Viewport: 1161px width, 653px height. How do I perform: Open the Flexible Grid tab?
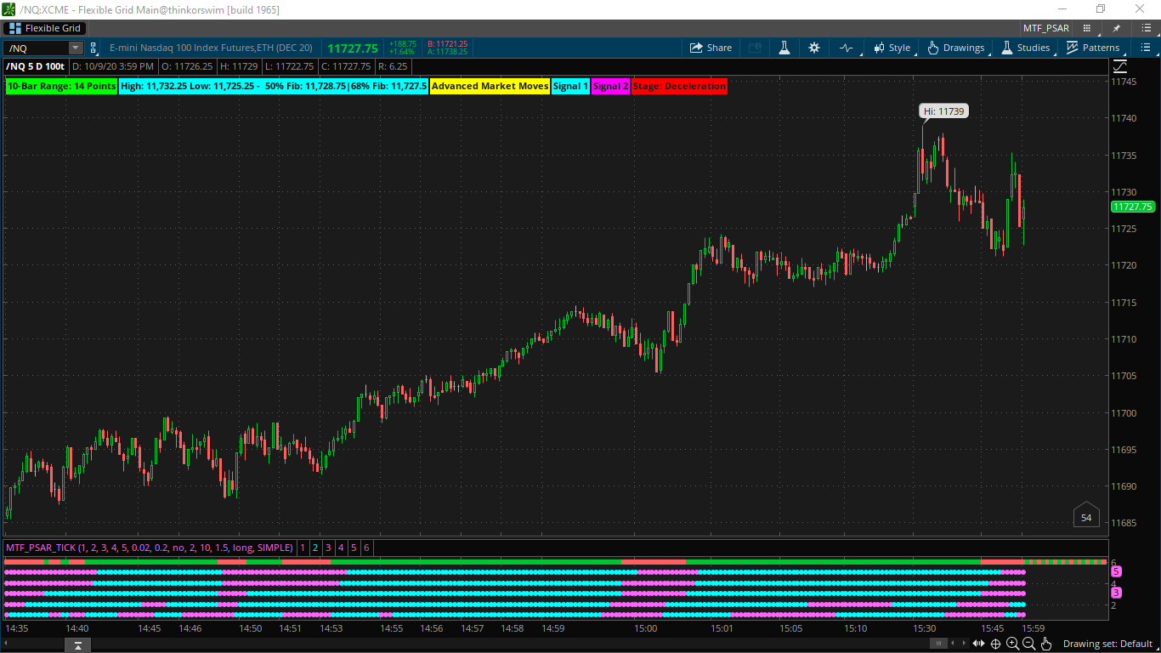43,28
